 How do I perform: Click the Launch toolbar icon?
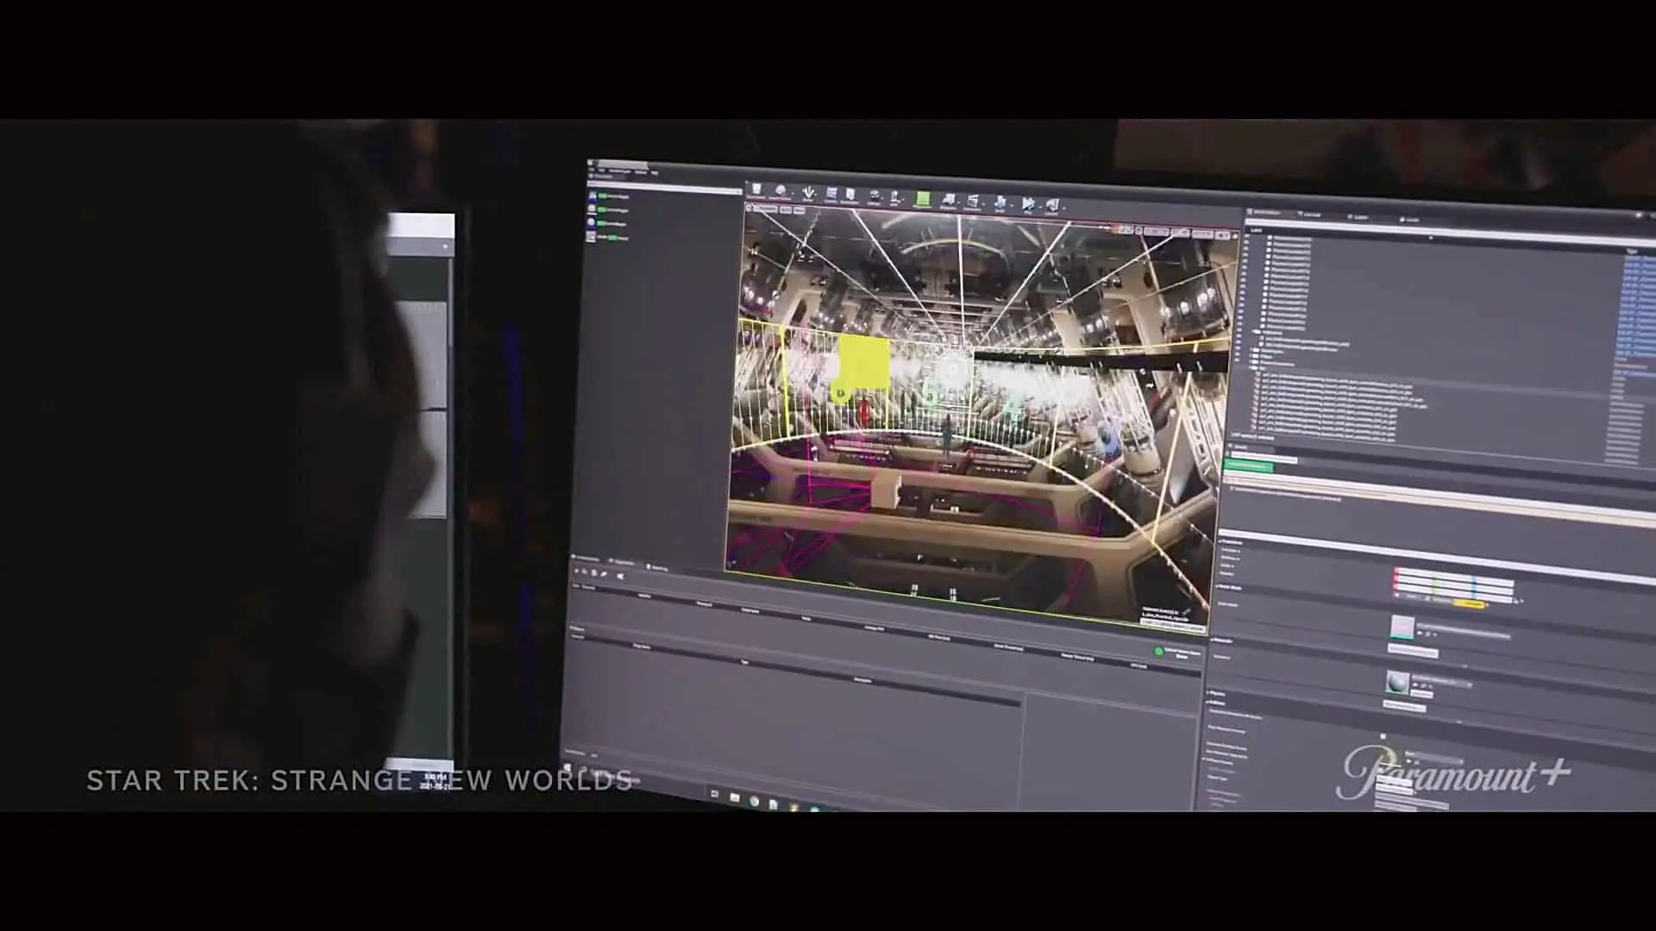1052,206
